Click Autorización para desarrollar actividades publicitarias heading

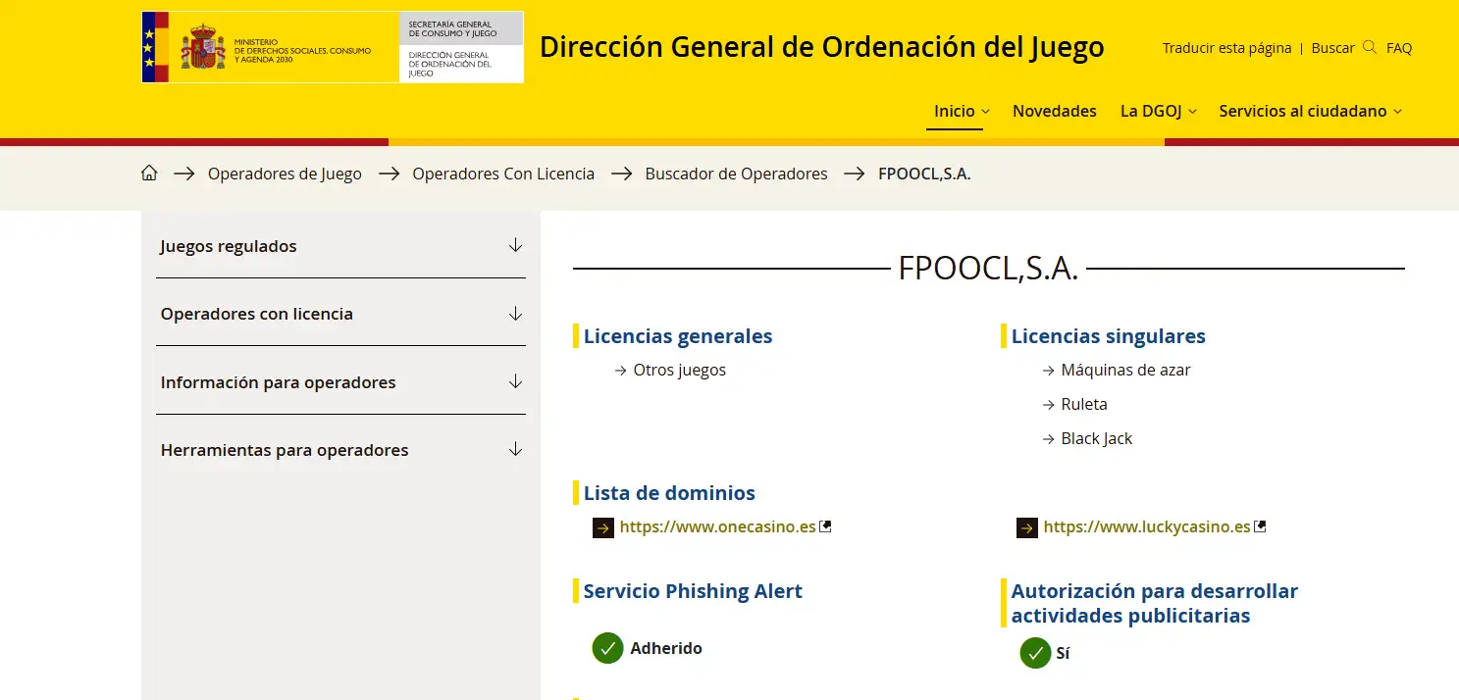click(x=1155, y=603)
